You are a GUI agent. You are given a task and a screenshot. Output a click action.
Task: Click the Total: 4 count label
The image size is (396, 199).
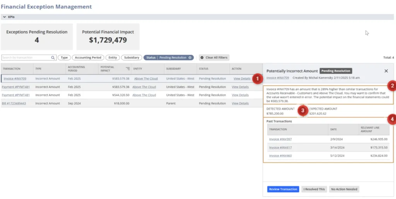pyautogui.click(x=388, y=58)
